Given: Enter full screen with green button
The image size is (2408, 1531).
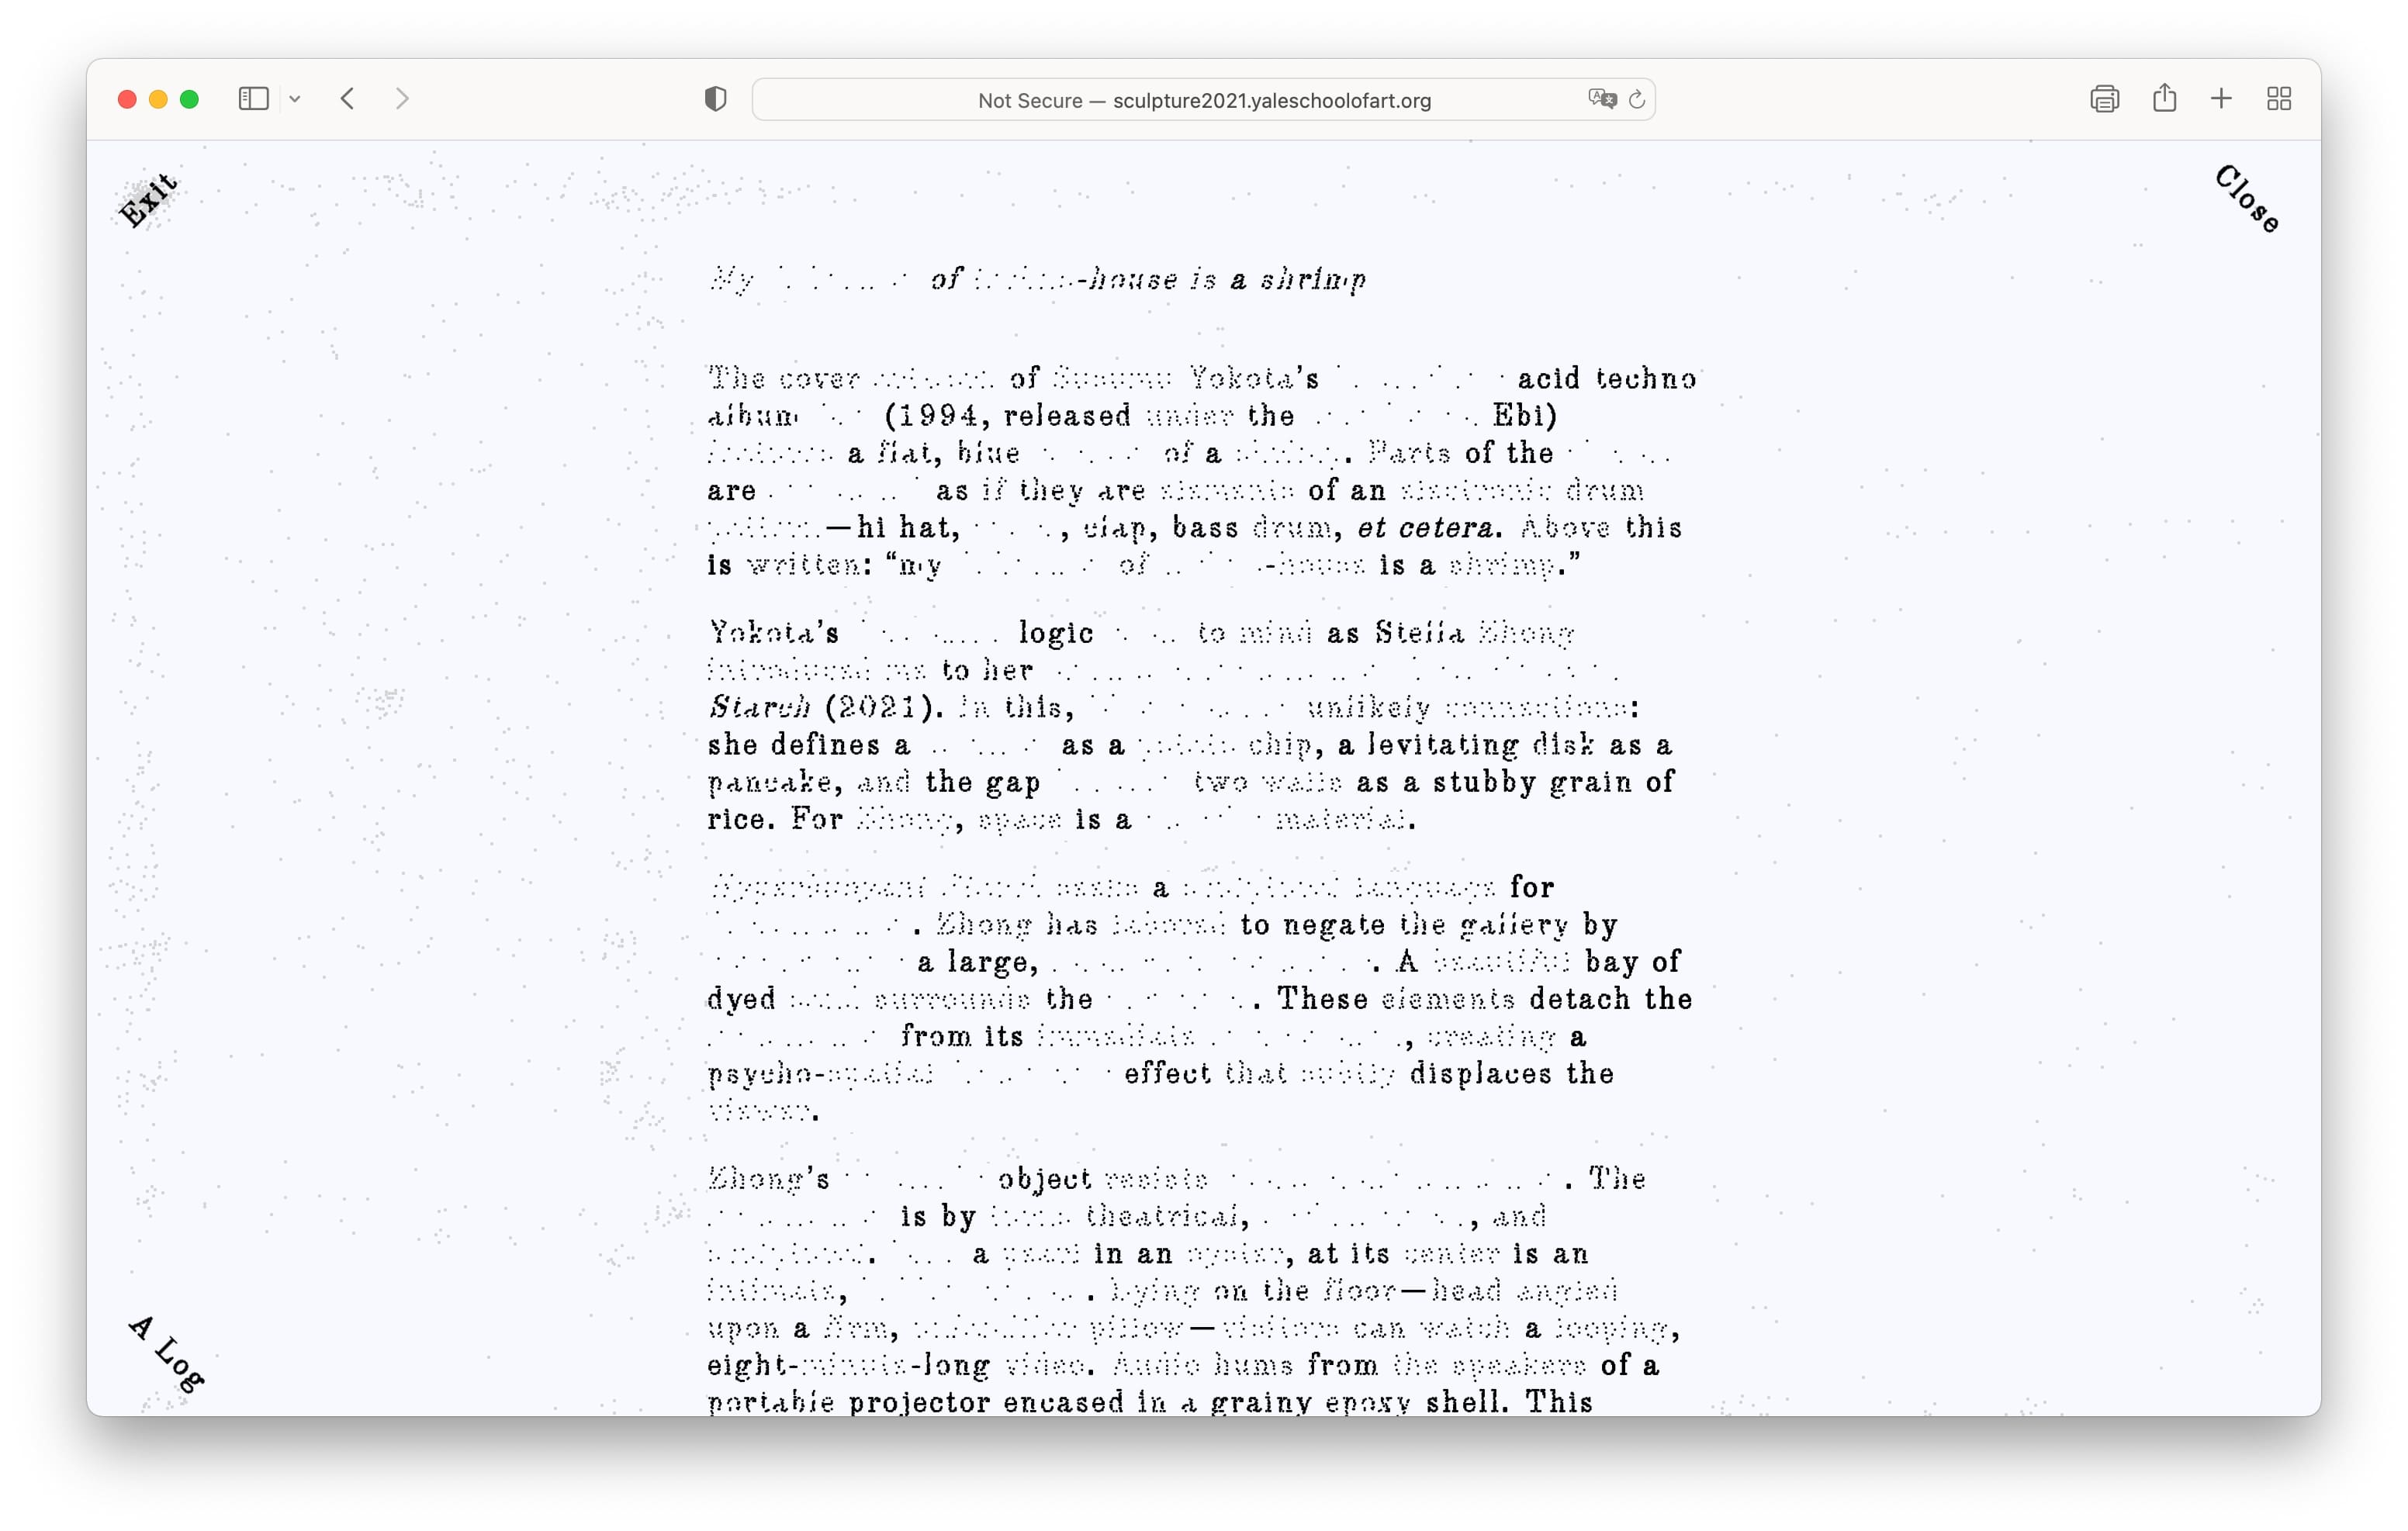Looking at the screenshot, I should [x=189, y=99].
